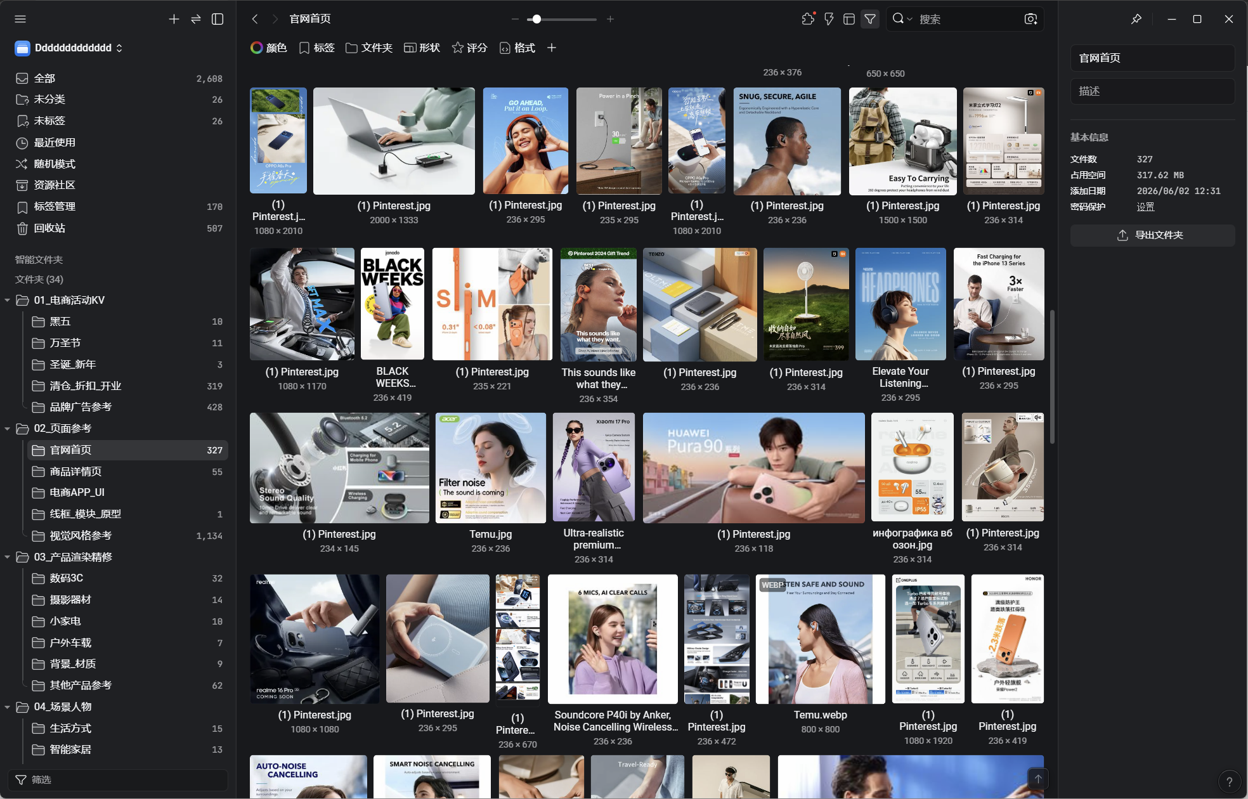Viewport: 1248px width, 799px height.
Task: Open the 评分 rating filter
Action: [x=469, y=48]
